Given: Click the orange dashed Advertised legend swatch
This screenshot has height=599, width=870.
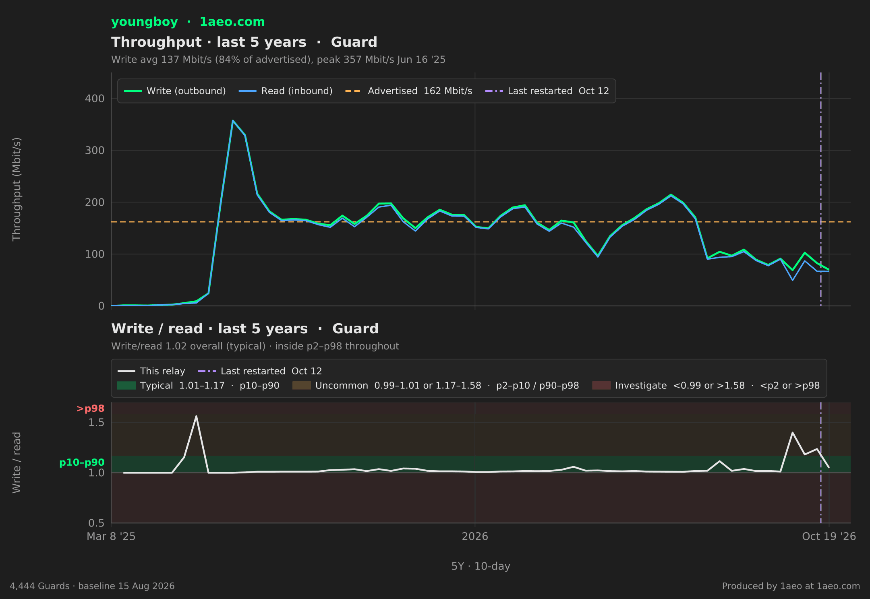Looking at the screenshot, I should point(353,91).
